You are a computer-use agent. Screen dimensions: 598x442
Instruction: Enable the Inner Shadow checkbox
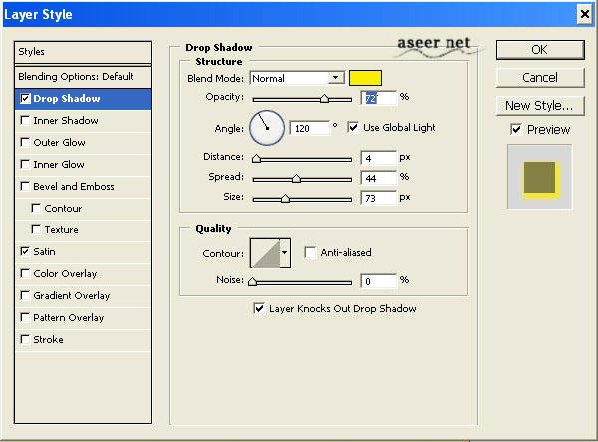coord(25,121)
